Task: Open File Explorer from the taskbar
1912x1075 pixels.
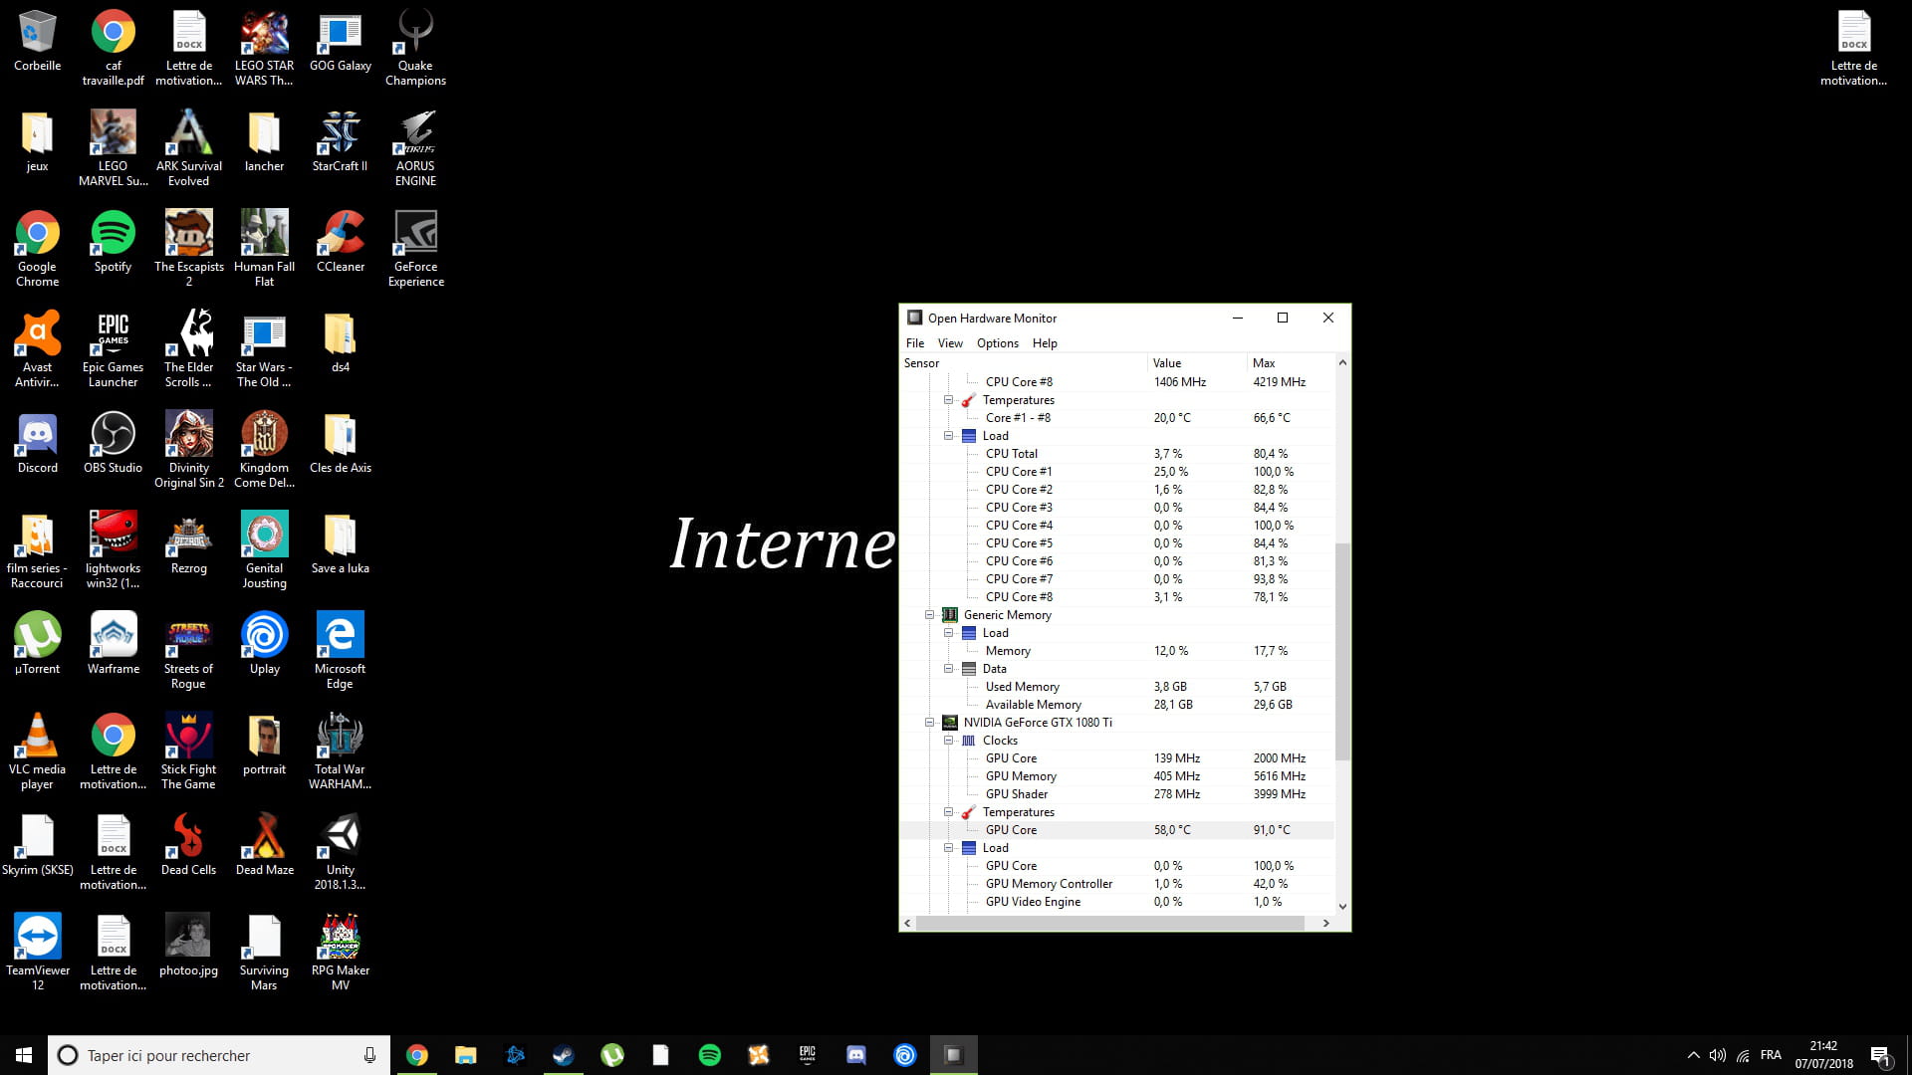Action: pyautogui.click(x=466, y=1055)
